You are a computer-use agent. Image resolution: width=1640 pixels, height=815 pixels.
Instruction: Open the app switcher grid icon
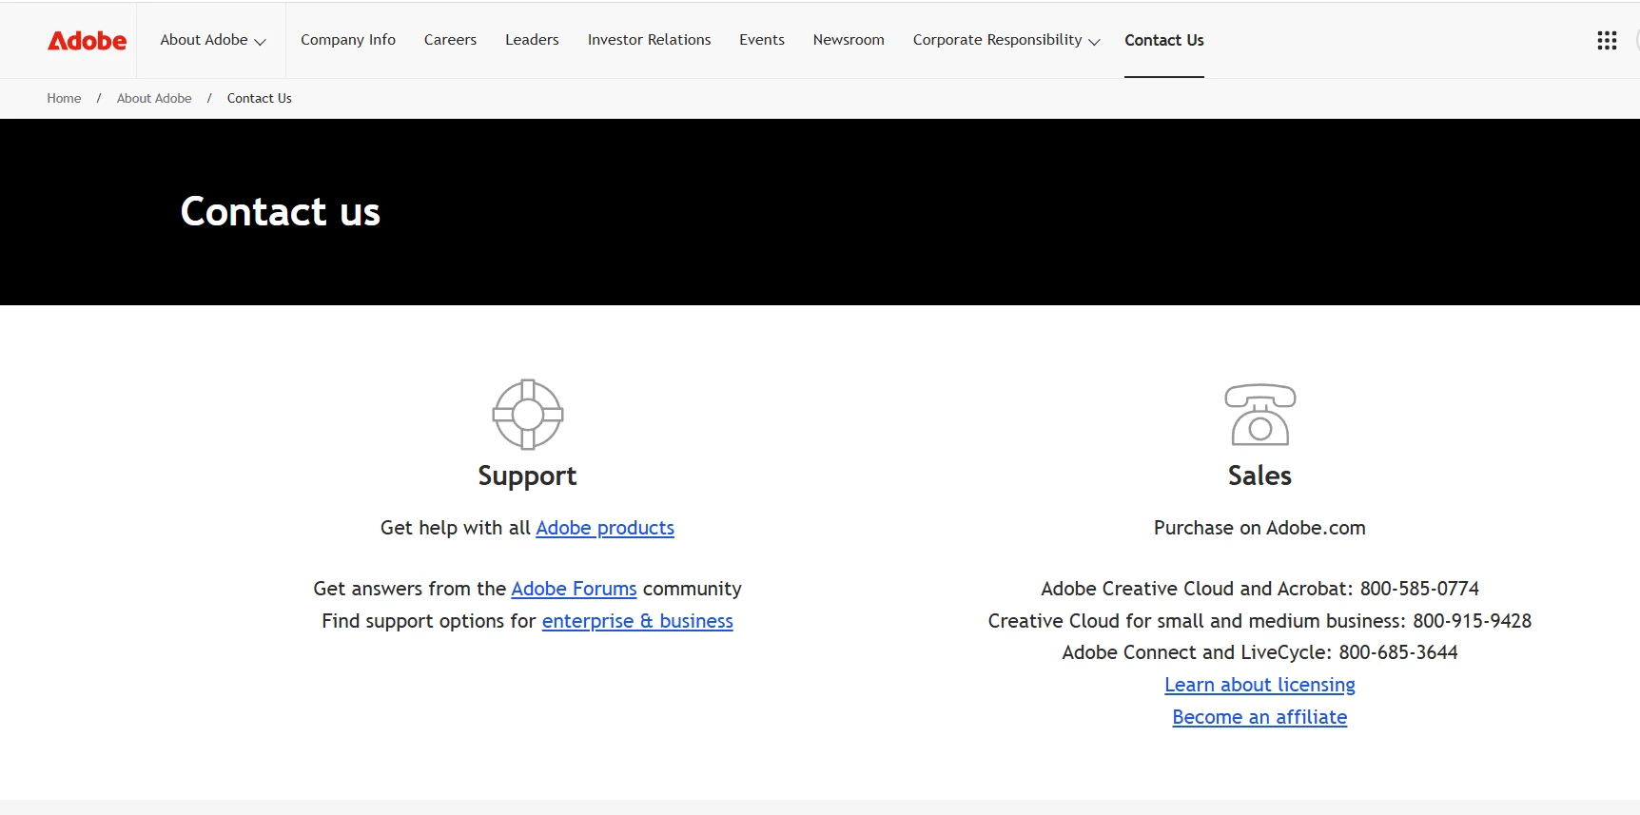1607,40
